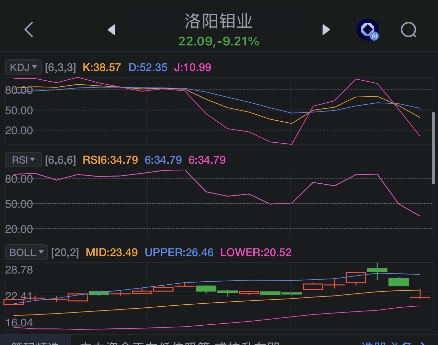Tap the RSI axis label 20.00
This screenshot has height=345, width=438.
point(19,229)
